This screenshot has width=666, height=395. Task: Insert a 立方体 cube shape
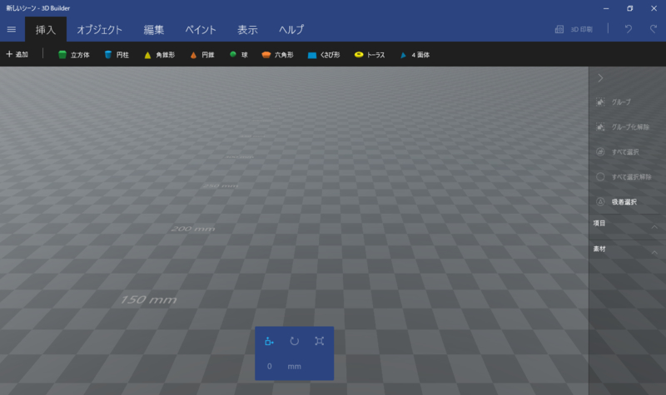point(73,55)
